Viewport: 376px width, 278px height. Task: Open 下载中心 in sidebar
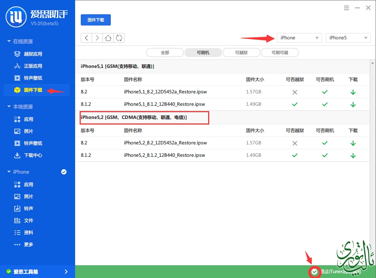(33, 155)
